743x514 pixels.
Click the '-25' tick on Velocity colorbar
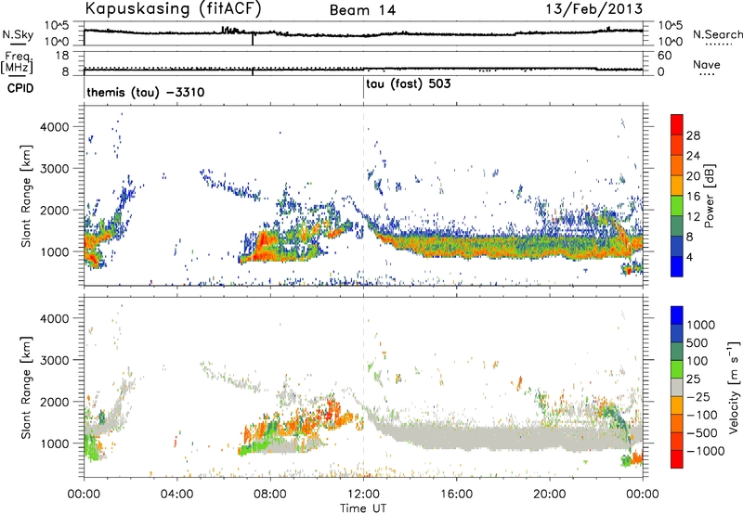(698, 396)
